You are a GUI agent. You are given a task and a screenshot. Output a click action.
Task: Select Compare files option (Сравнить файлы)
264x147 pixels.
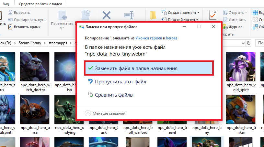(x=111, y=95)
